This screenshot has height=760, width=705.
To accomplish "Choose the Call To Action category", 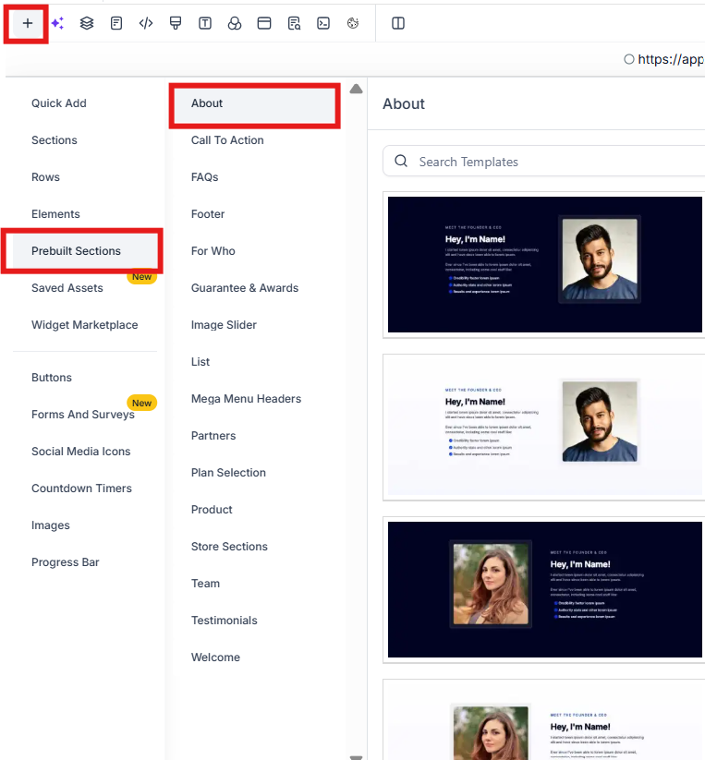I will pyautogui.click(x=227, y=140).
